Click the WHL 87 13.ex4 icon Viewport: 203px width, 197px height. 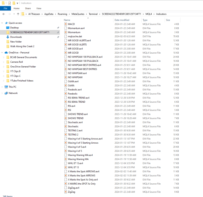click(66, 163)
